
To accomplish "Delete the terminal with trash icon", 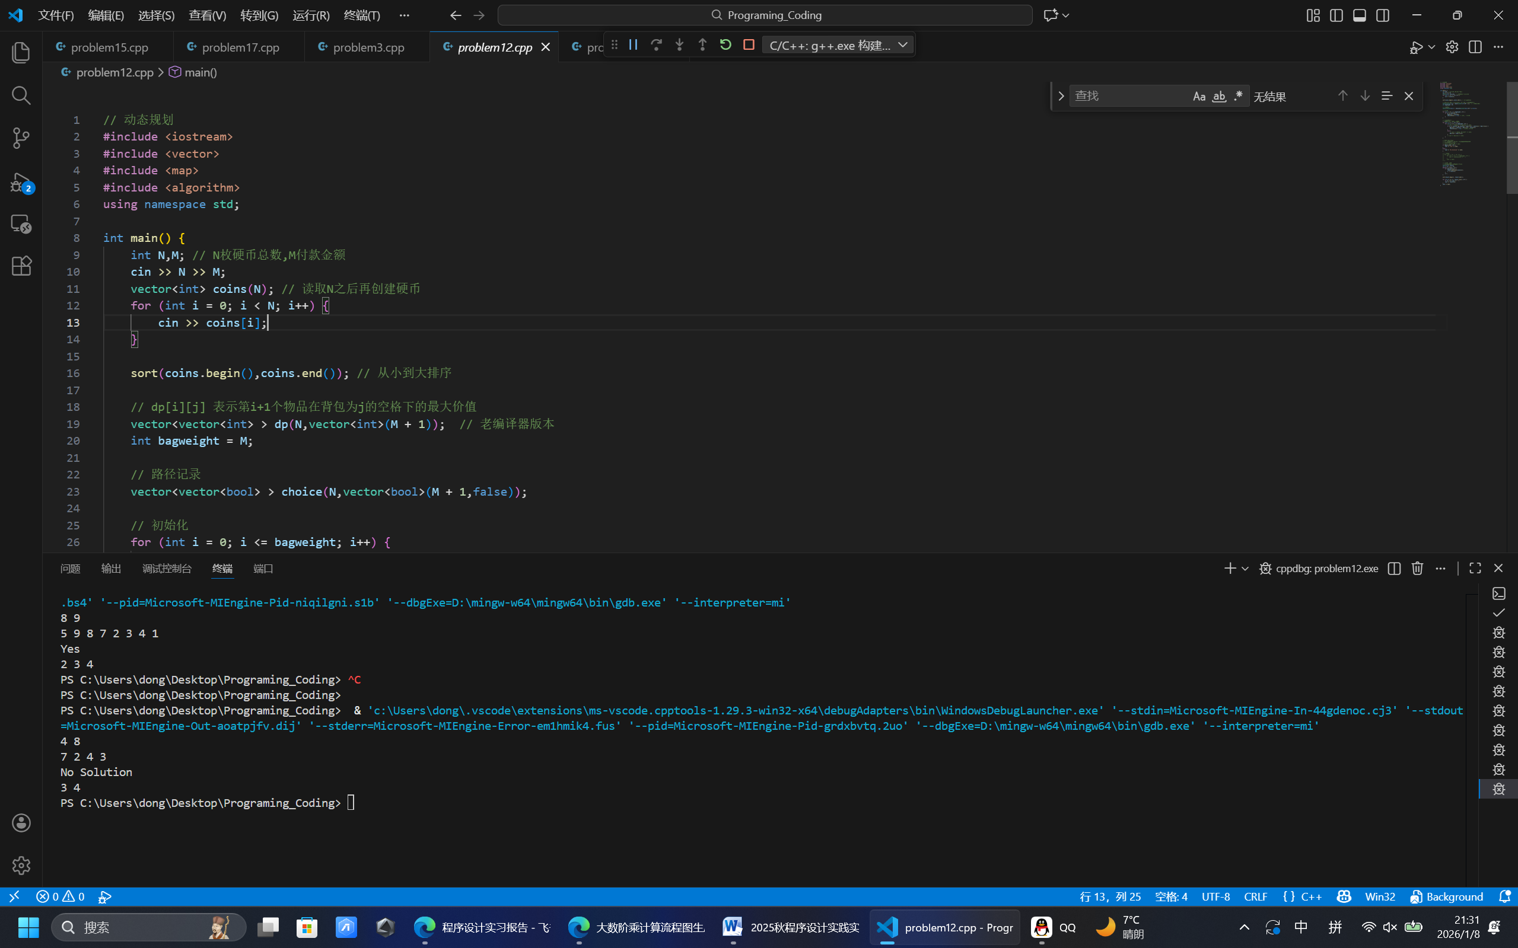I will [x=1417, y=568].
